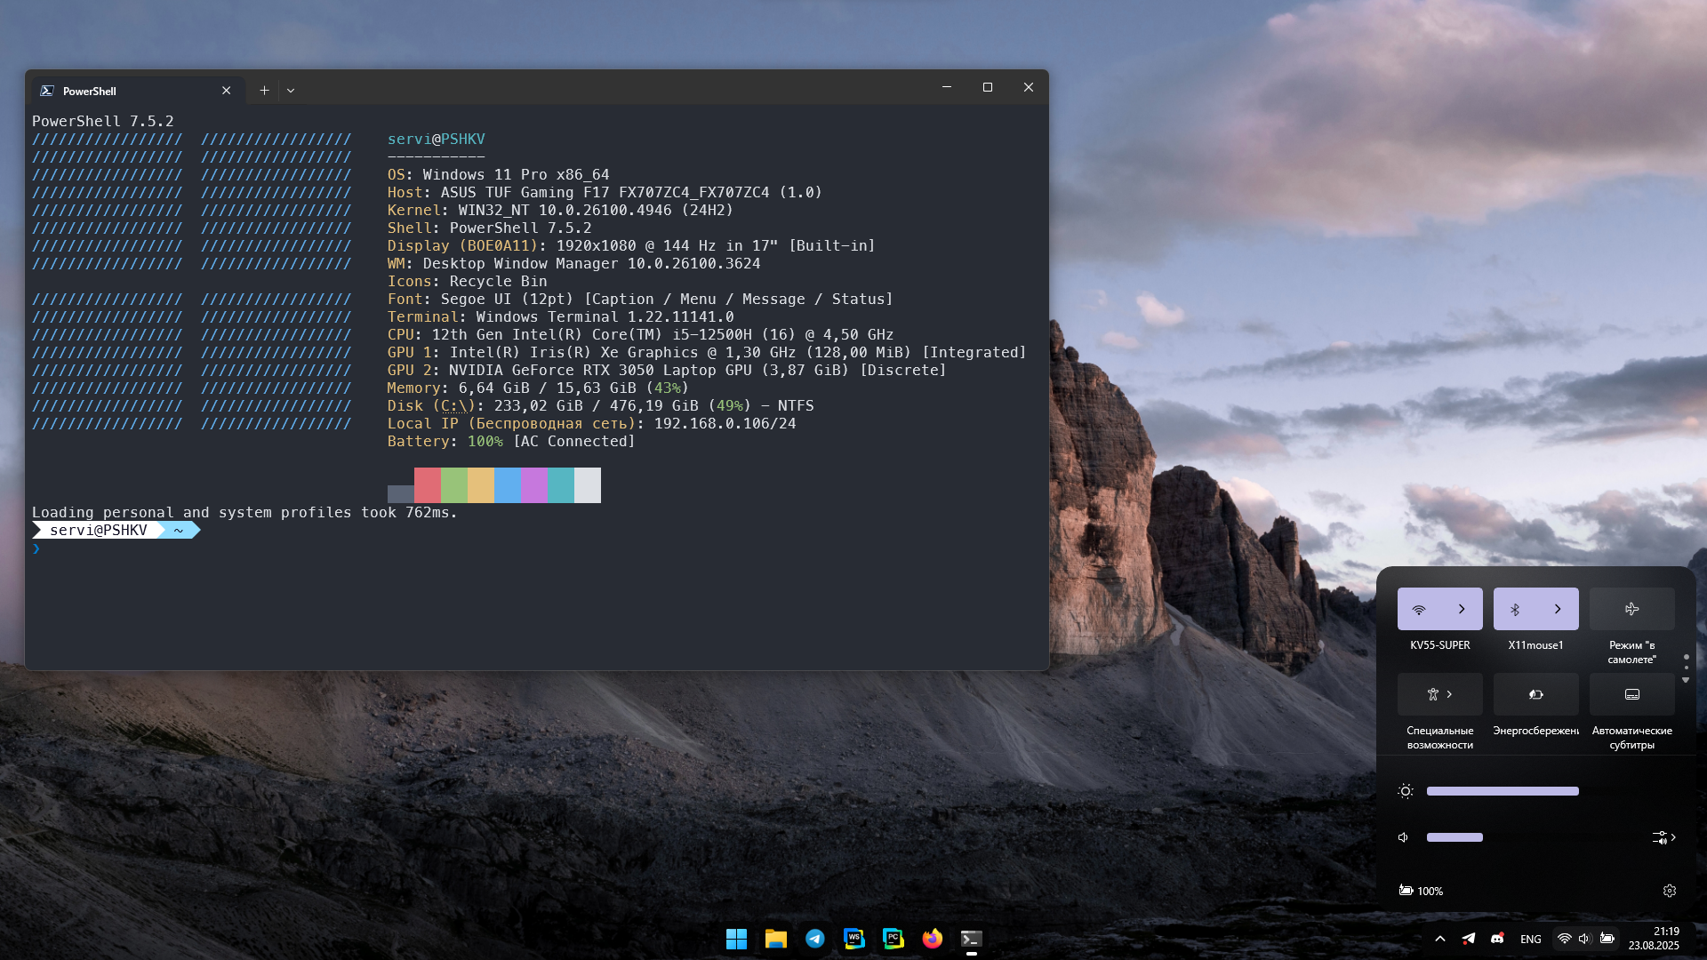
Task: Open PyCharm from taskbar
Action: click(894, 939)
